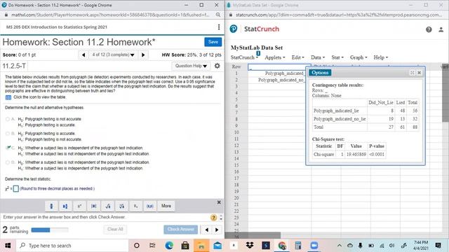Viewport: 449px width, 252px height.
Task: Close the Options results window
Action: coord(420,73)
